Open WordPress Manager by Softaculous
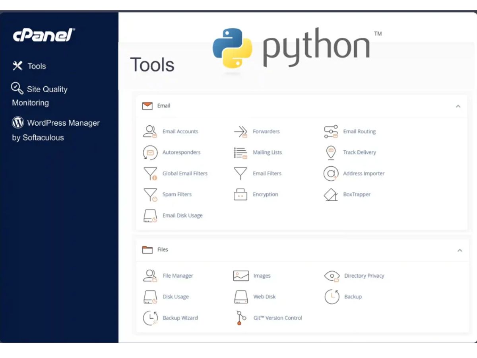The image size is (477, 358). 56,130
